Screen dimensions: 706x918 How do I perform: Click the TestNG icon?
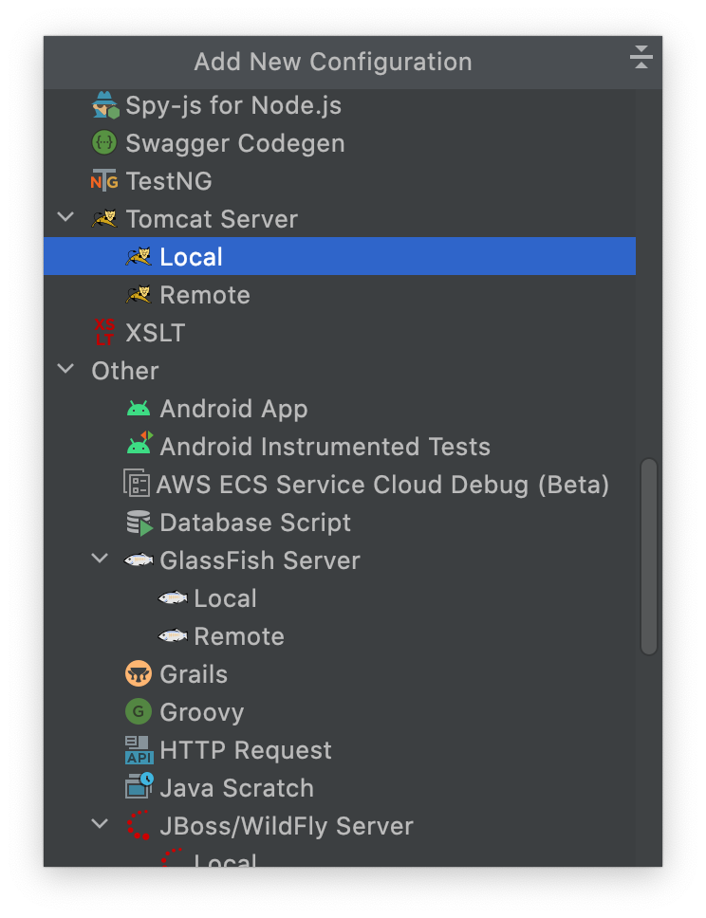(104, 181)
